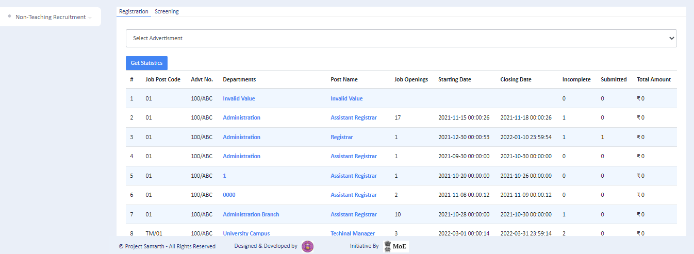The width and height of the screenshot is (694, 254).
Task: Open Assistant Registrar post link in row 6
Action: point(354,195)
